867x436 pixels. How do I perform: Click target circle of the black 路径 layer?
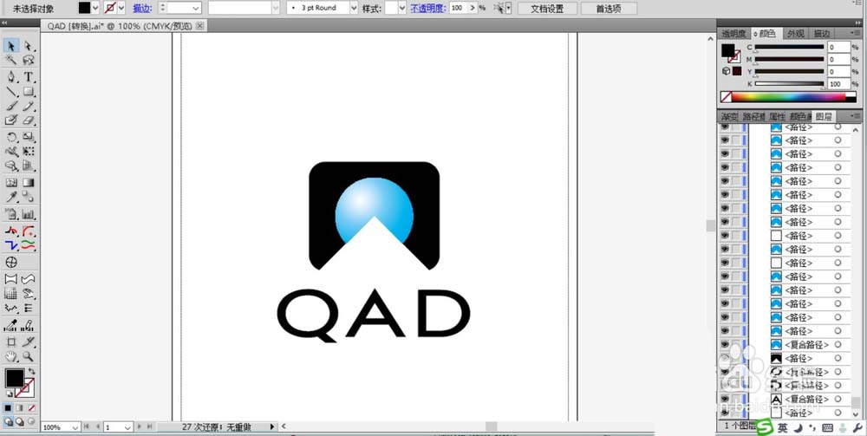click(x=838, y=357)
